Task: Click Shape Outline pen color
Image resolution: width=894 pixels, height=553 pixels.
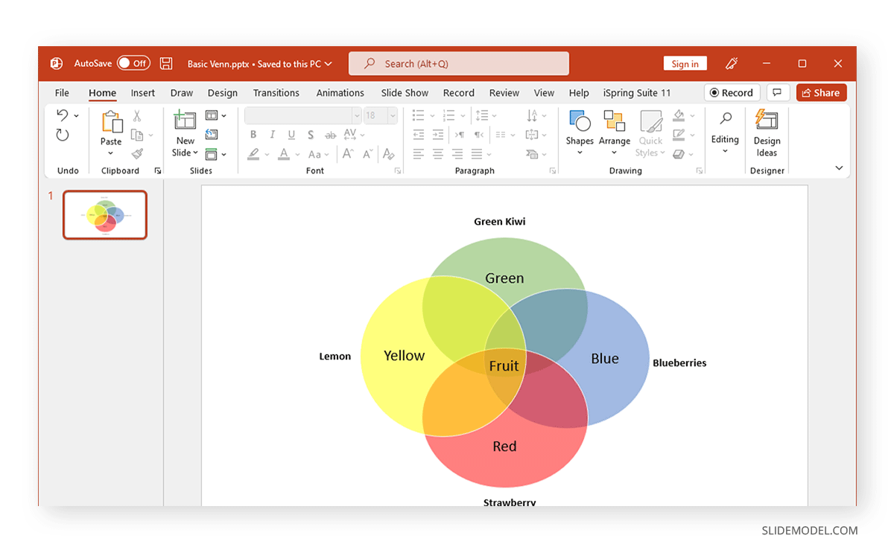Action: point(679,135)
